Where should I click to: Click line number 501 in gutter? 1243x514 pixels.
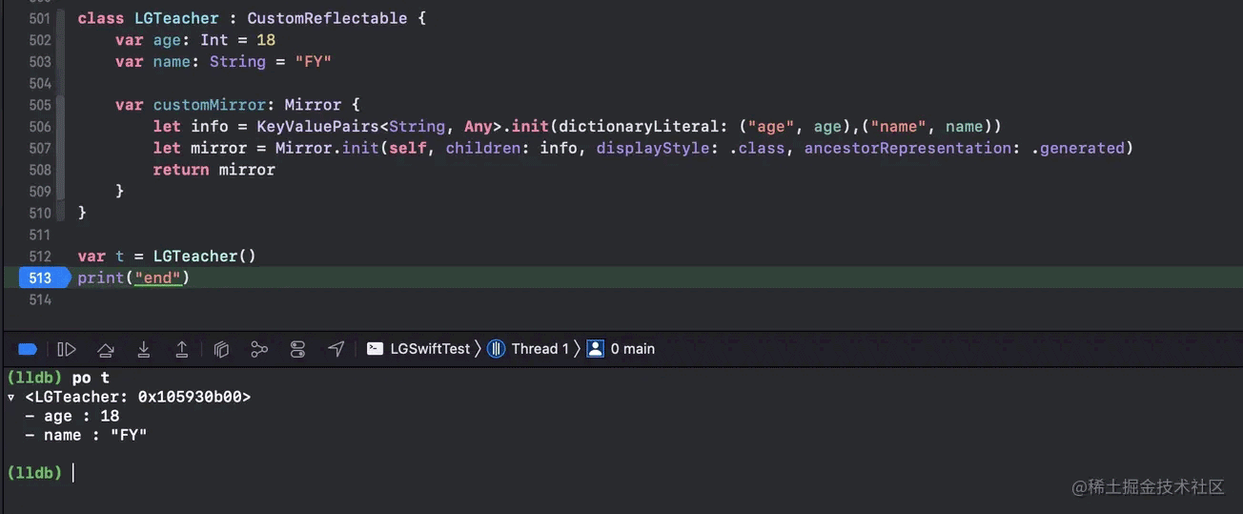click(x=40, y=18)
